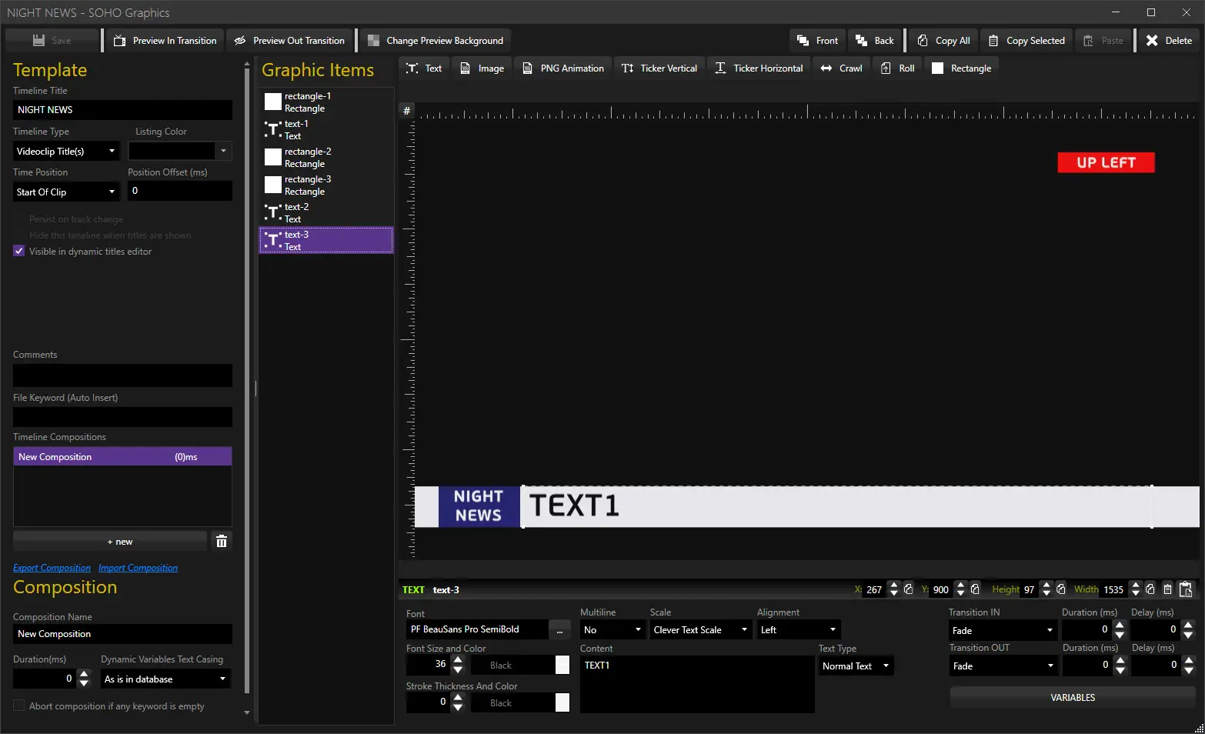Click the font color white swatch
Screen dimensions: 1205x734
point(562,666)
